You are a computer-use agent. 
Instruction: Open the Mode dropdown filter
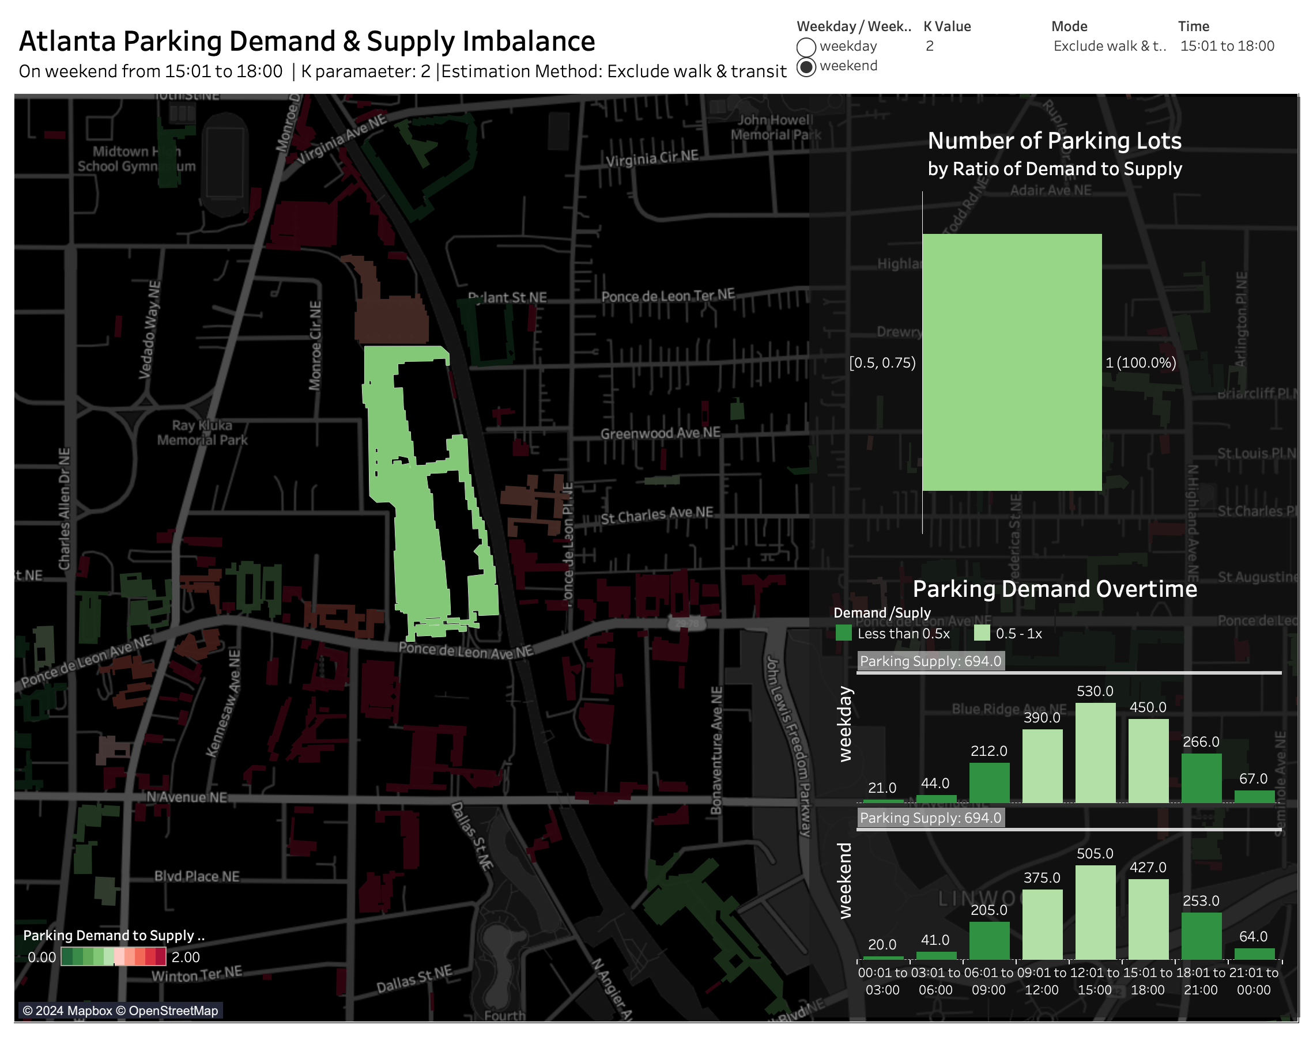pyautogui.click(x=1108, y=46)
